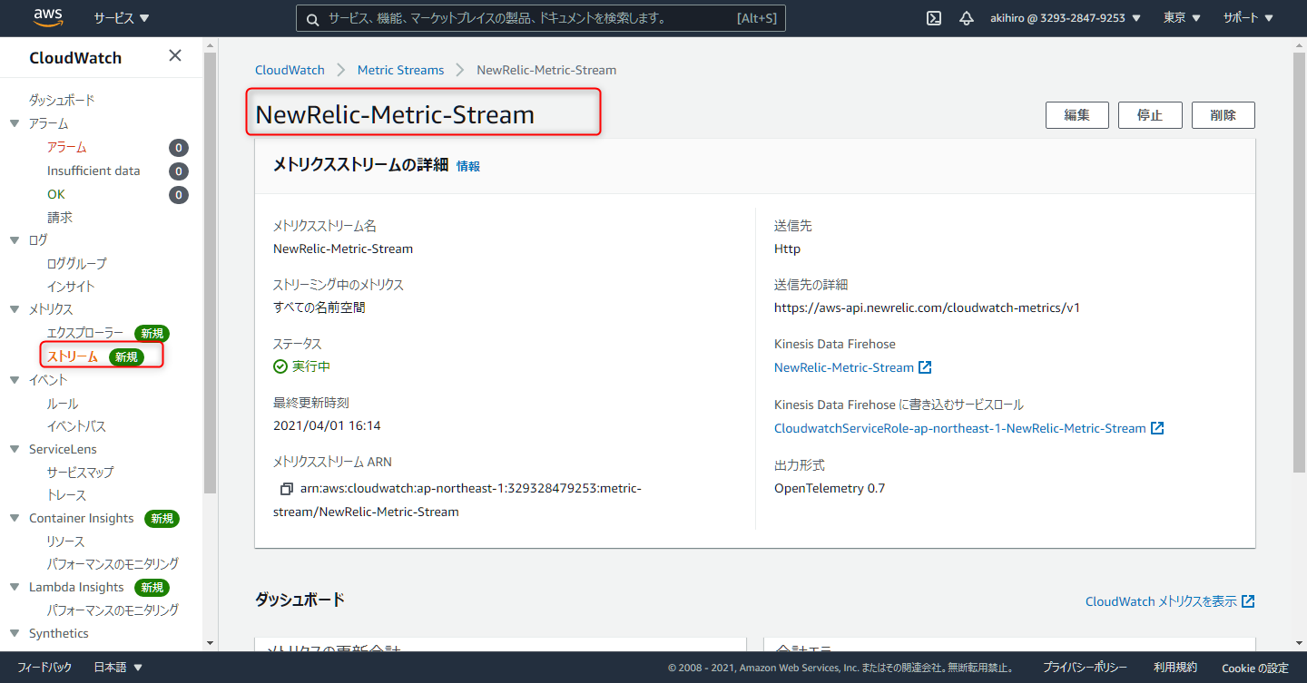
Task: Click the service search field
Action: 541,18
